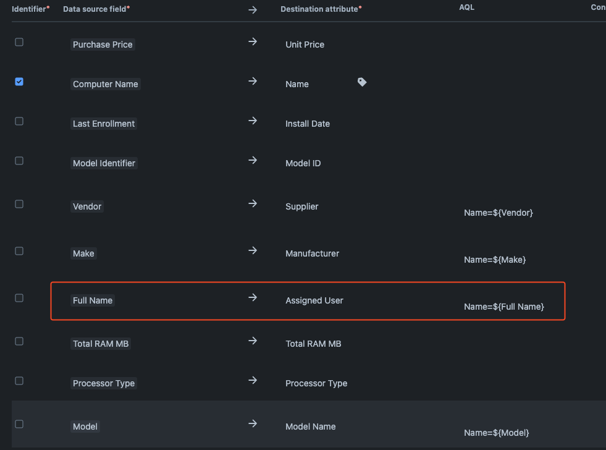This screenshot has width=606, height=450.
Task: Click the arrow icon in Processor Type row
Action: (x=252, y=380)
